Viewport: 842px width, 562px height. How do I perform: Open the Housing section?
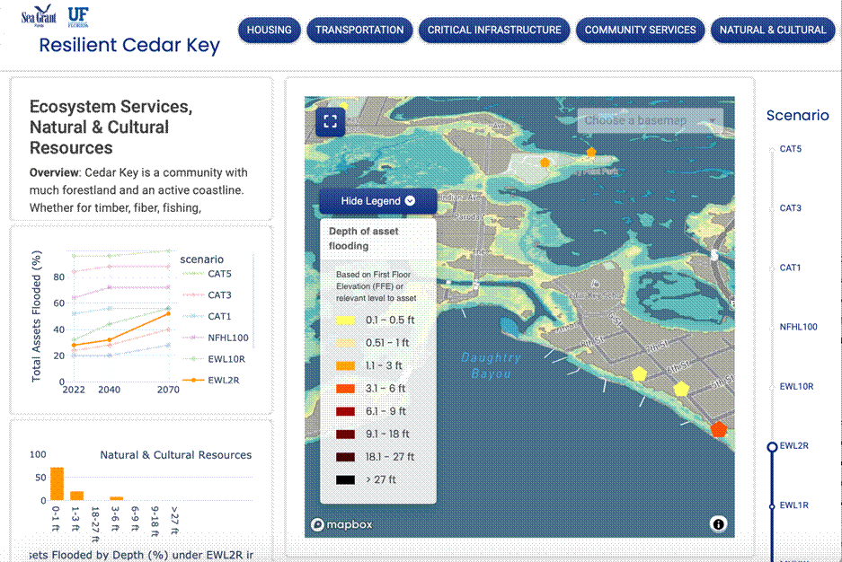coord(269,30)
